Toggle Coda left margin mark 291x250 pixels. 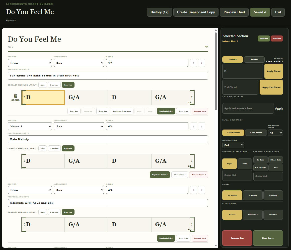tap(245, 164)
